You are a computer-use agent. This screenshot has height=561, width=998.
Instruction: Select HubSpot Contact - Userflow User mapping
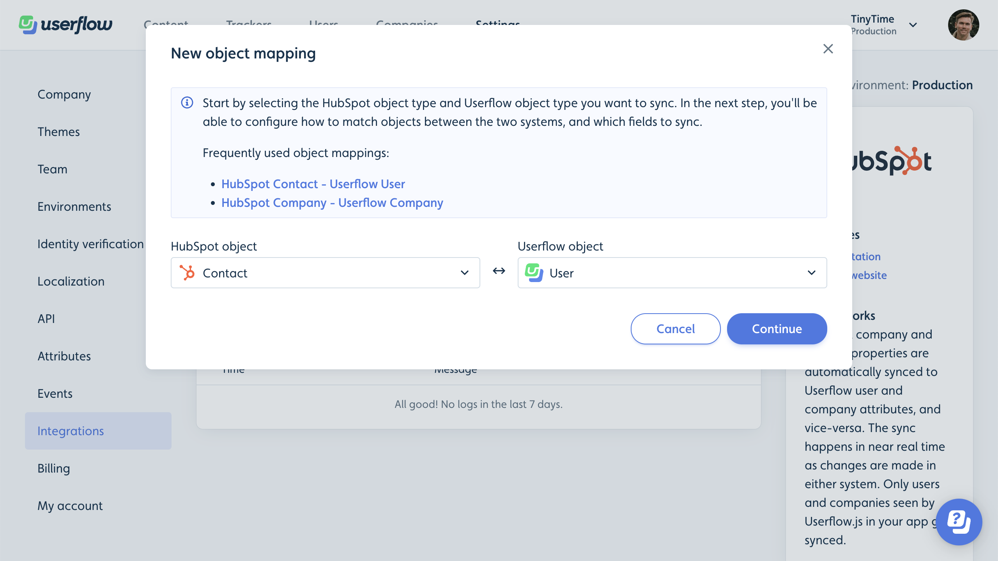[313, 184]
